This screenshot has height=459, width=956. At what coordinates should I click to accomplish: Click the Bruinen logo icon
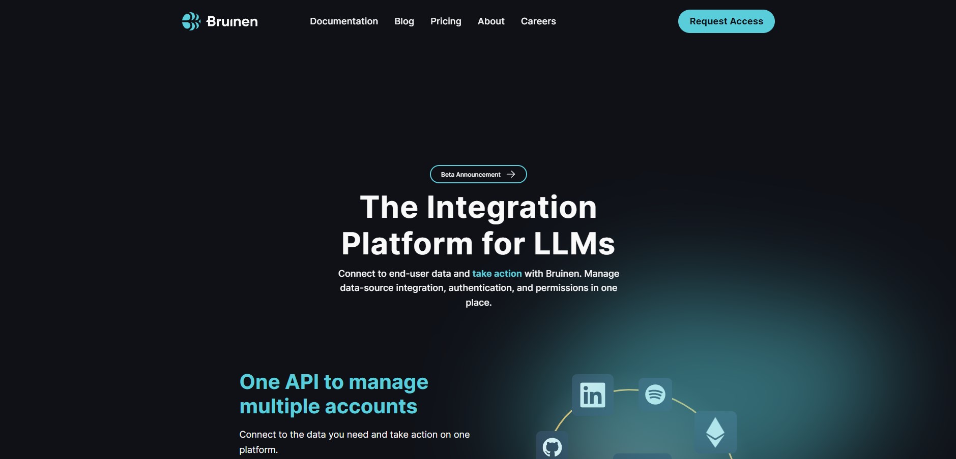191,21
